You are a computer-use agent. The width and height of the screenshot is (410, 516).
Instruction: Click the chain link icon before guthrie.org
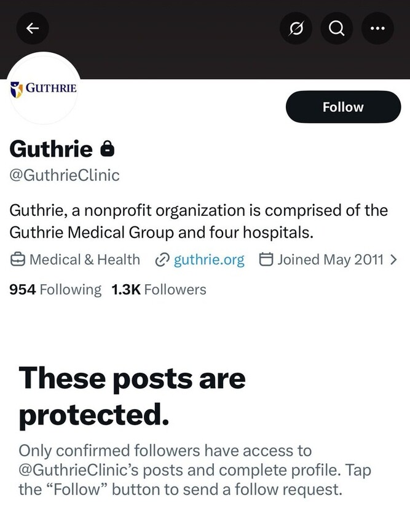pos(162,260)
